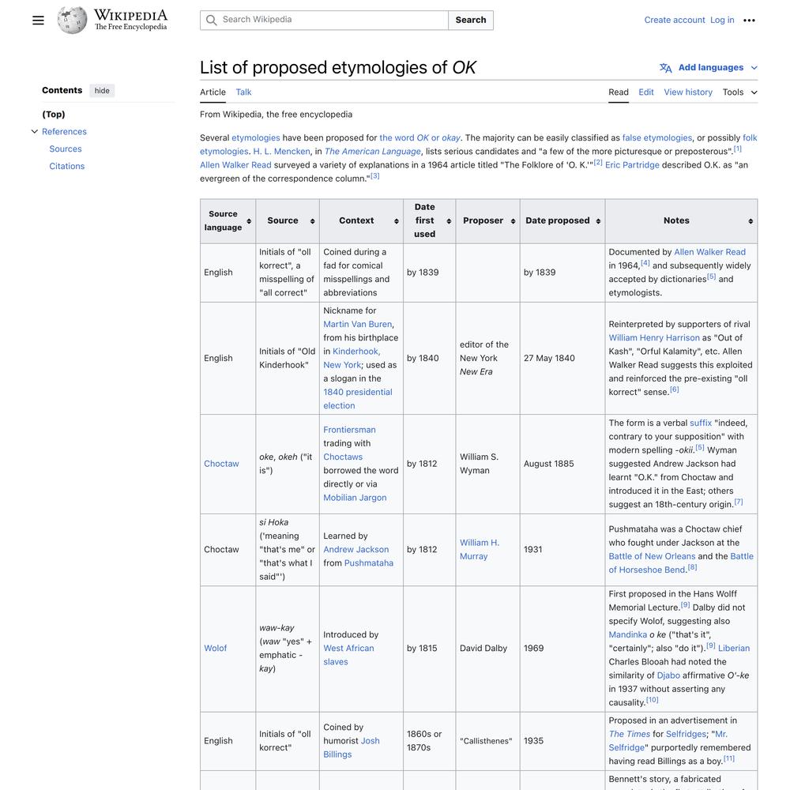
Task: Open the William H. Murray link
Action: tap(480, 550)
